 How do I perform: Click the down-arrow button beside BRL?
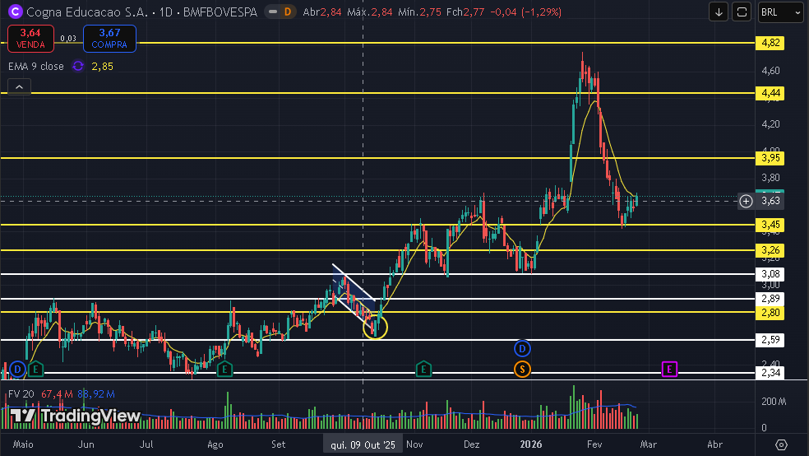[719, 12]
